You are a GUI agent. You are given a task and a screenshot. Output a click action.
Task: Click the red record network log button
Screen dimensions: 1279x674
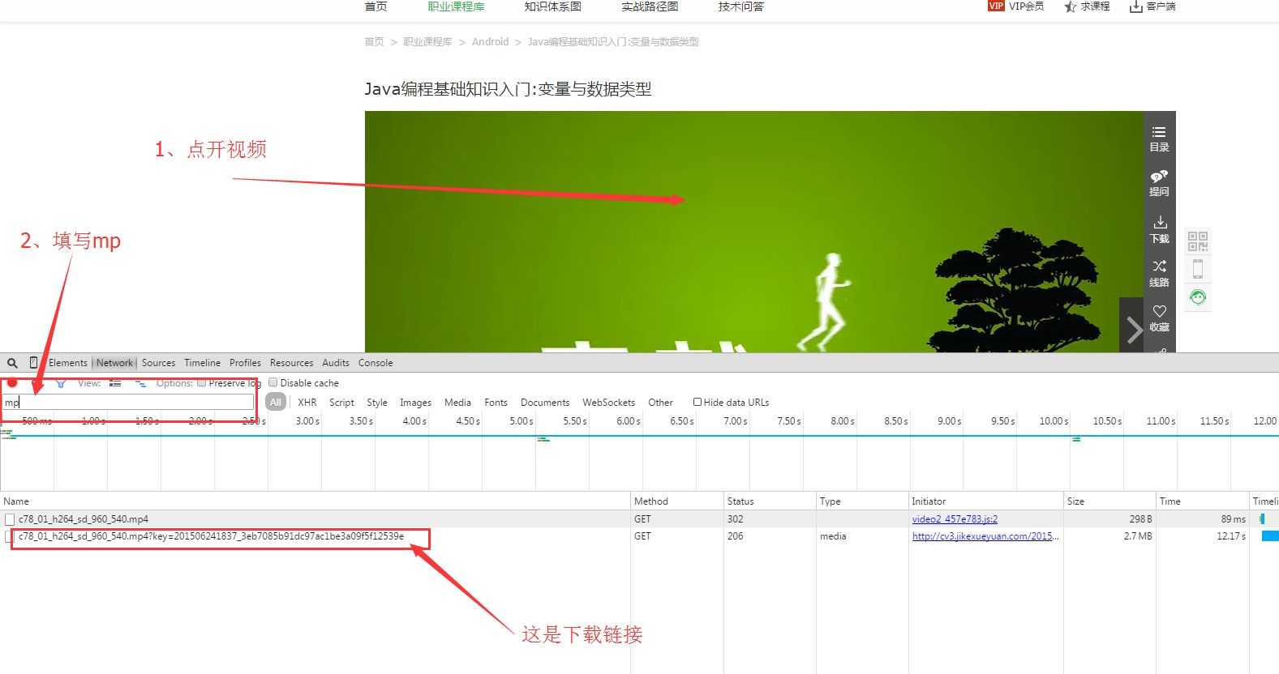coord(12,383)
